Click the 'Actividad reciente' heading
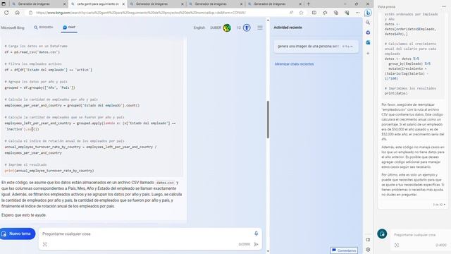The image size is (451, 254). point(288,28)
